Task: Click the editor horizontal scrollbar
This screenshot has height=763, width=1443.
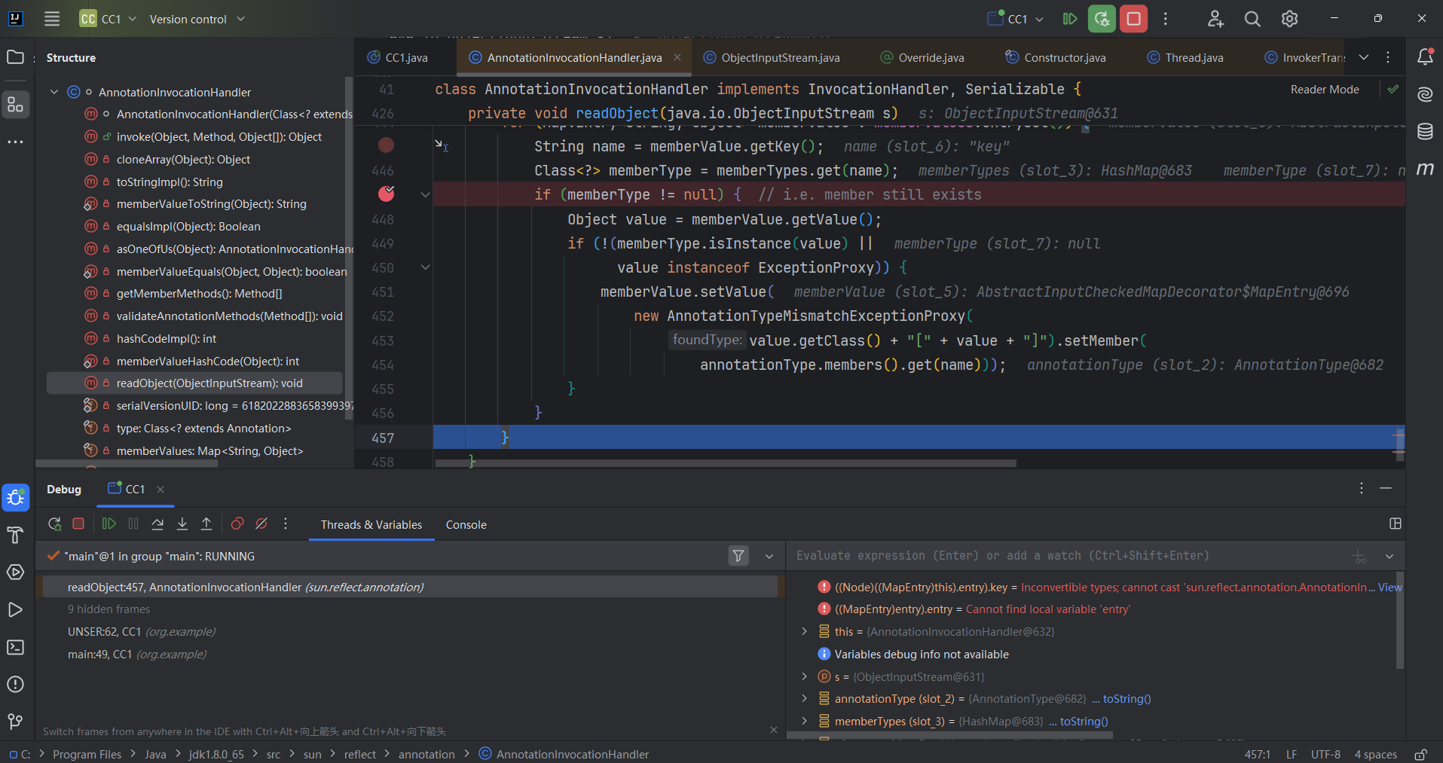Action: pos(725,463)
